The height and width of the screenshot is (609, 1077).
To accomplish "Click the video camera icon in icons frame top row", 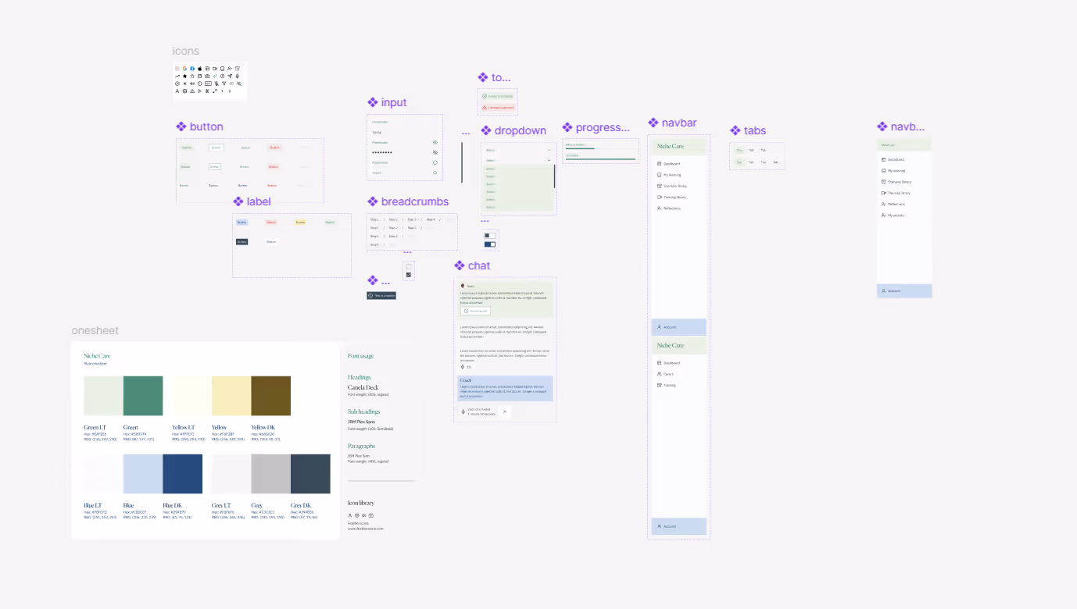I will (215, 69).
